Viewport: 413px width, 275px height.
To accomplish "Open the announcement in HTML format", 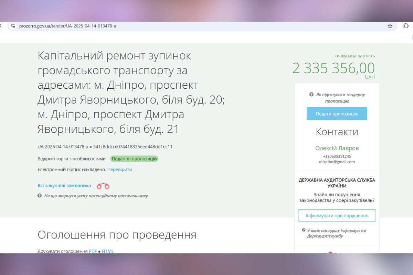I will tap(108, 251).
